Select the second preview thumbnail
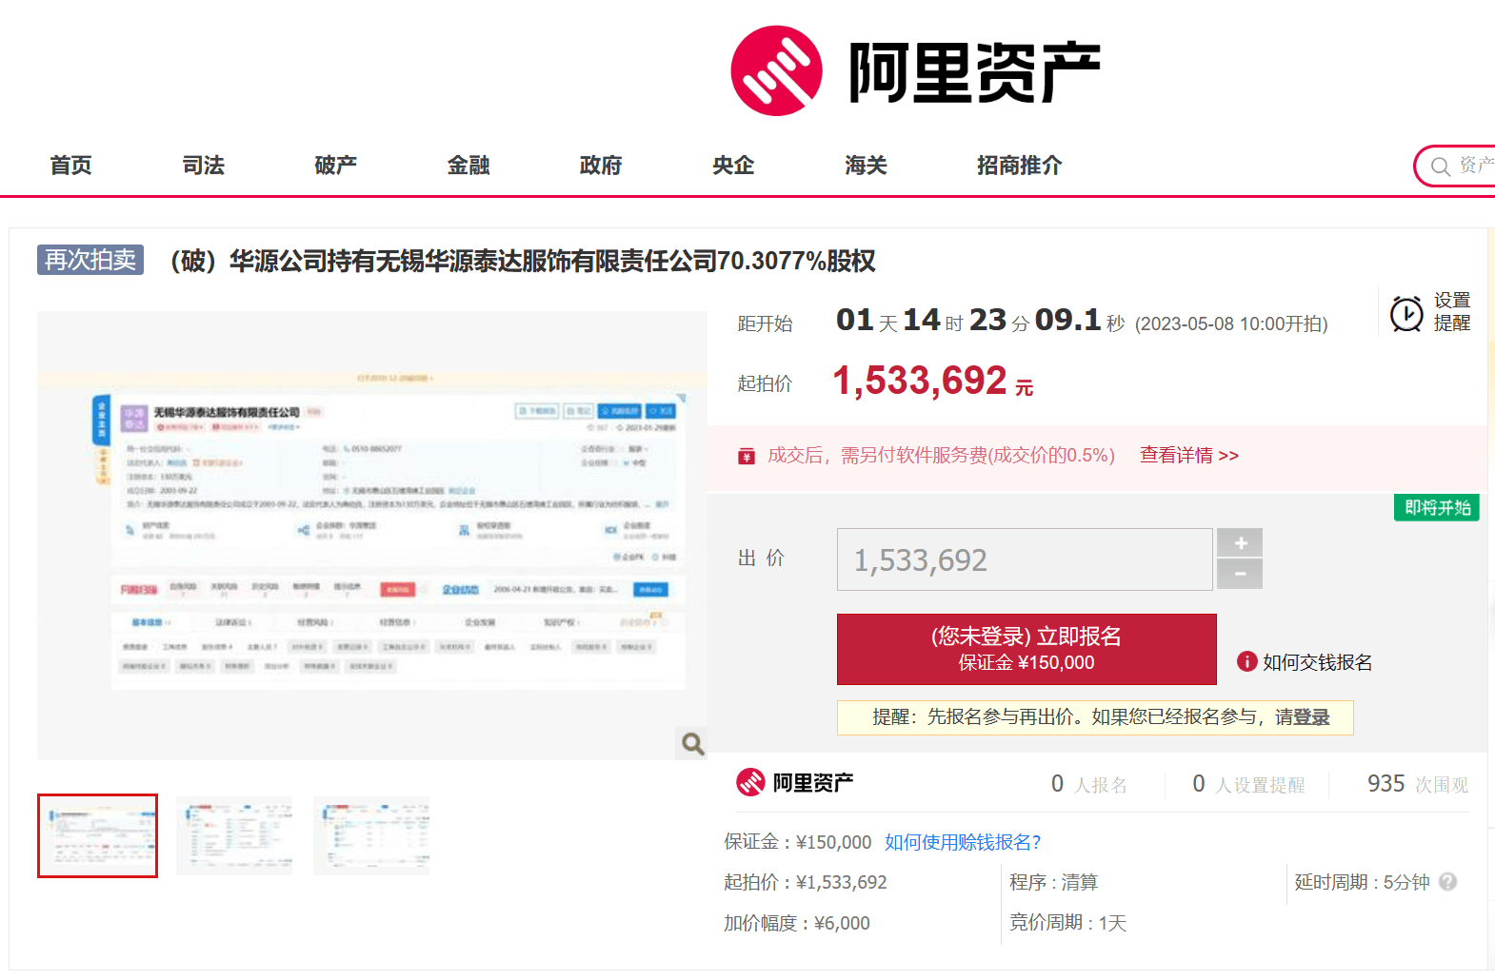Image resolution: width=1495 pixels, height=980 pixels. coord(234,835)
